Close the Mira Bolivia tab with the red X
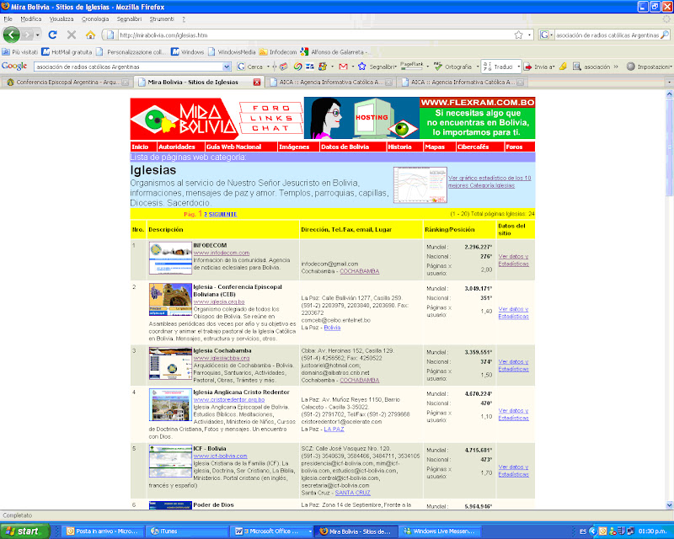This screenshot has width=674, height=539. (257, 82)
